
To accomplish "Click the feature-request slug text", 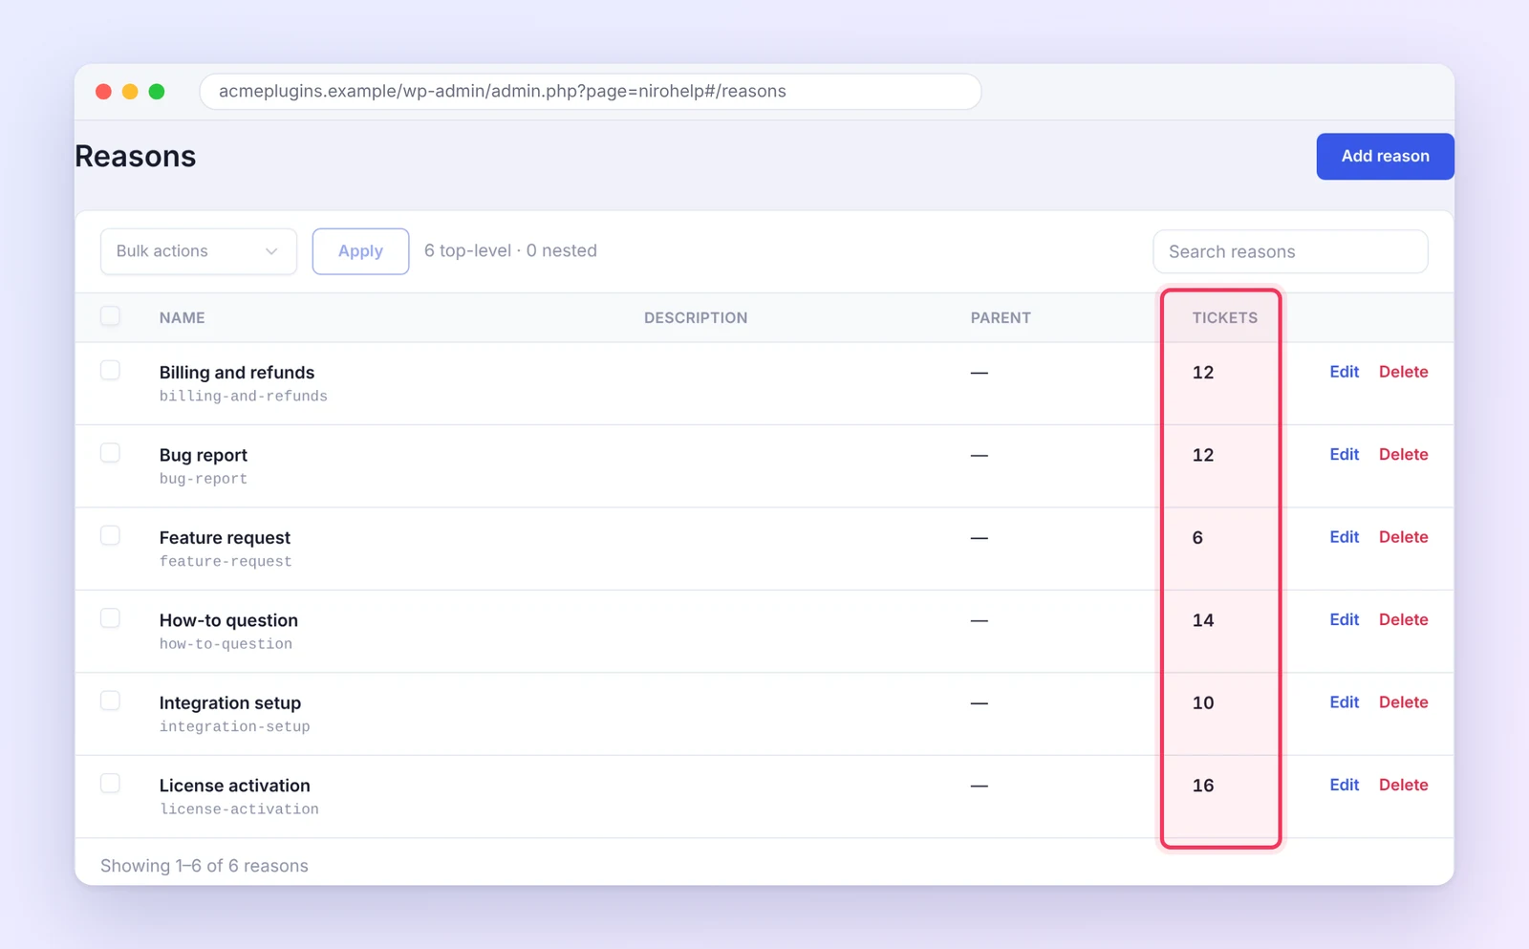I will (x=226, y=562).
